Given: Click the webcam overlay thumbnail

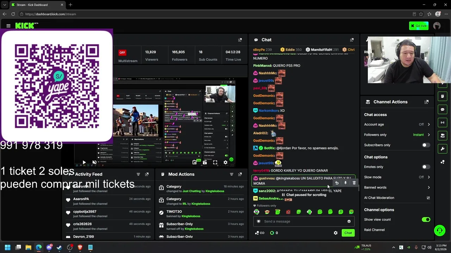Looking at the screenshot, I should click(x=409, y=60).
